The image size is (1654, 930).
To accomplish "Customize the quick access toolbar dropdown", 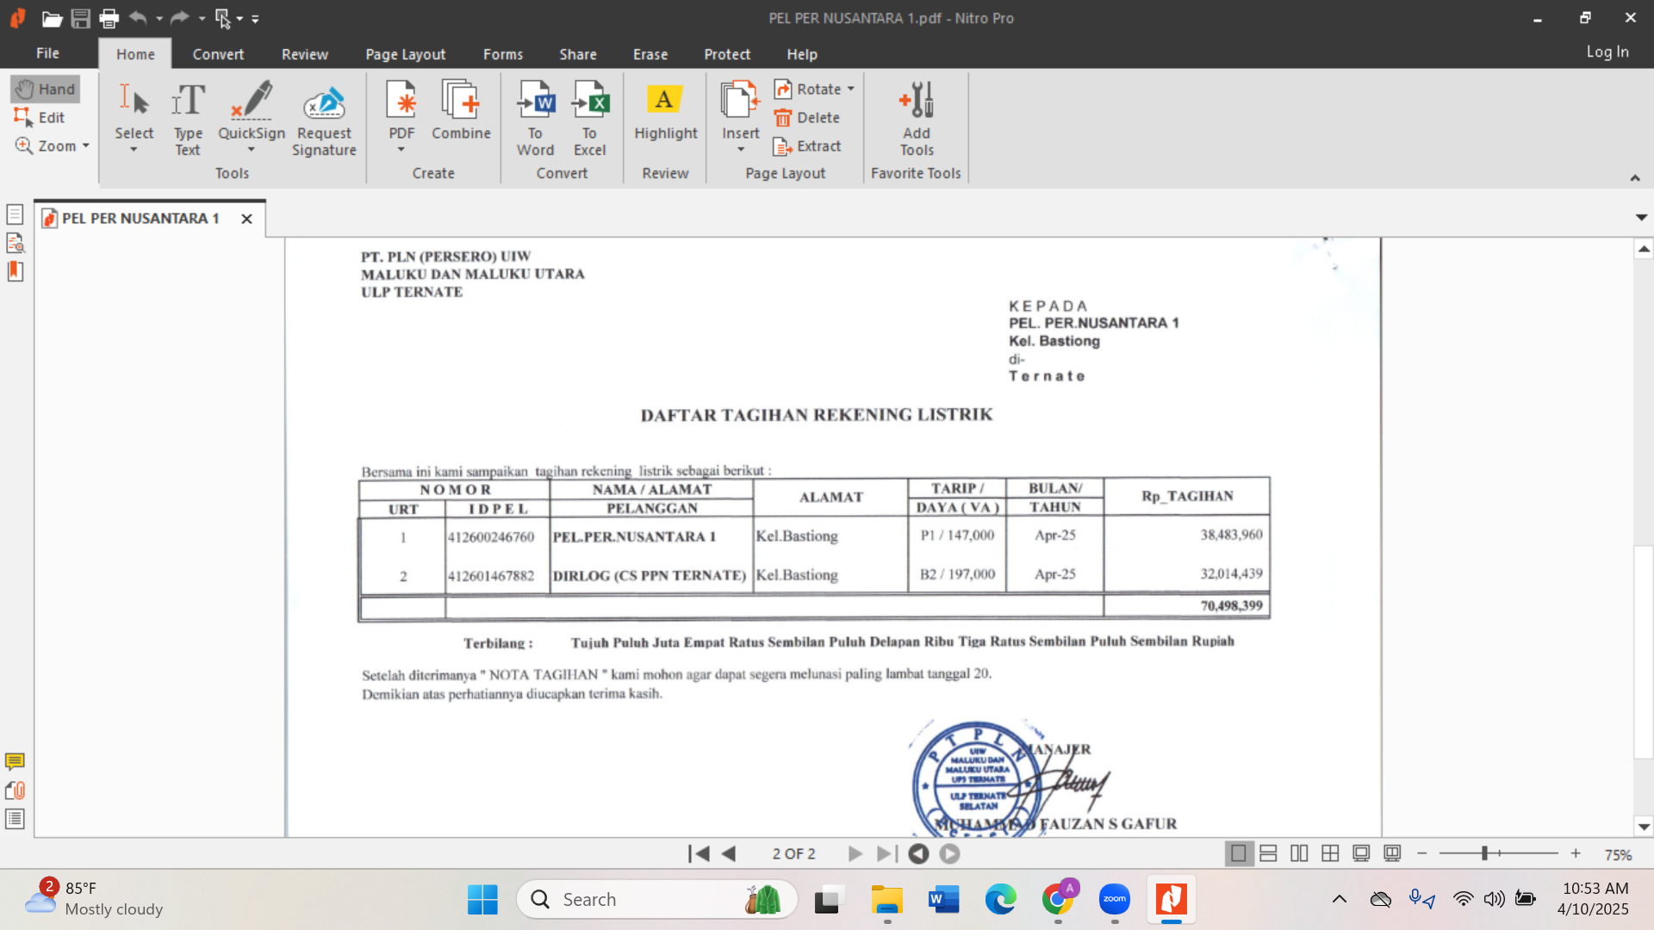I will pos(255,18).
